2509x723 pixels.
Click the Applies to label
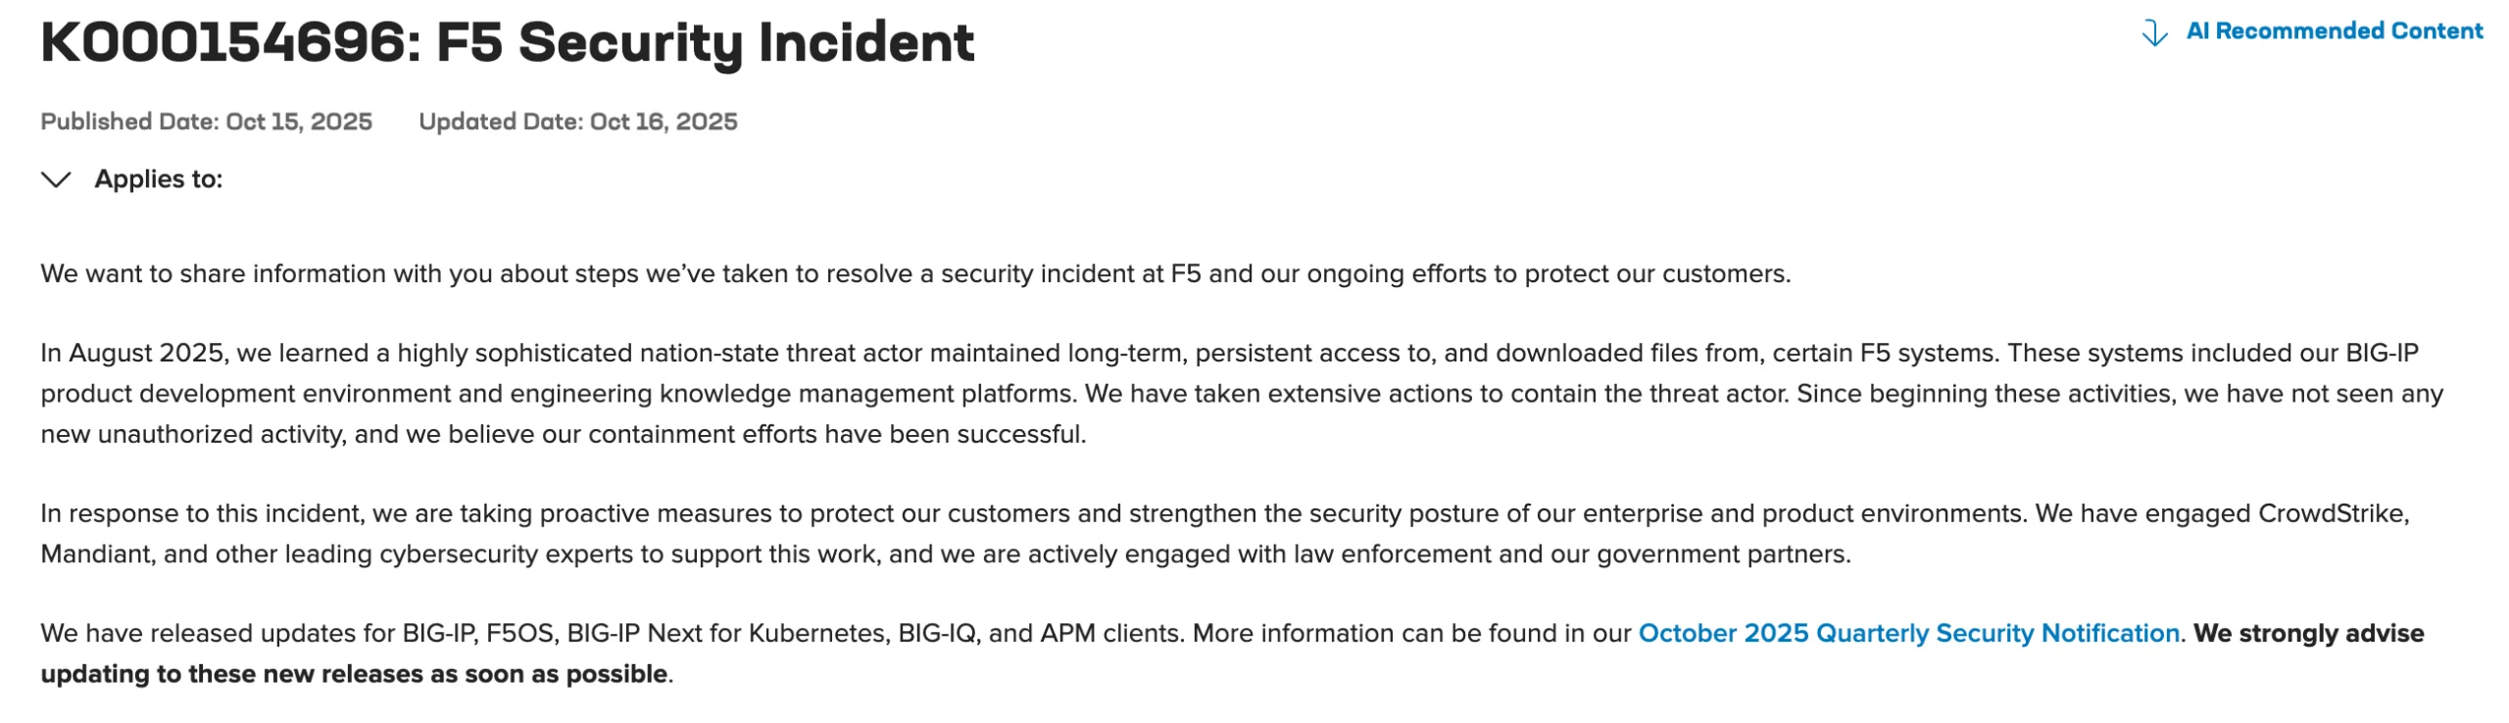[x=159, y=179]
